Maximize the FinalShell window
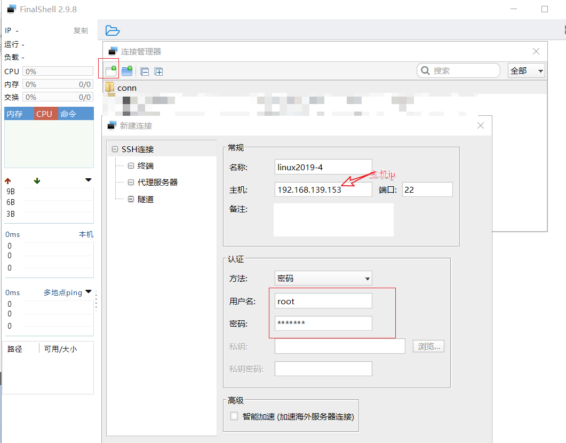The image size is (566, 443). pyautogui.click(x=545, y=9)
